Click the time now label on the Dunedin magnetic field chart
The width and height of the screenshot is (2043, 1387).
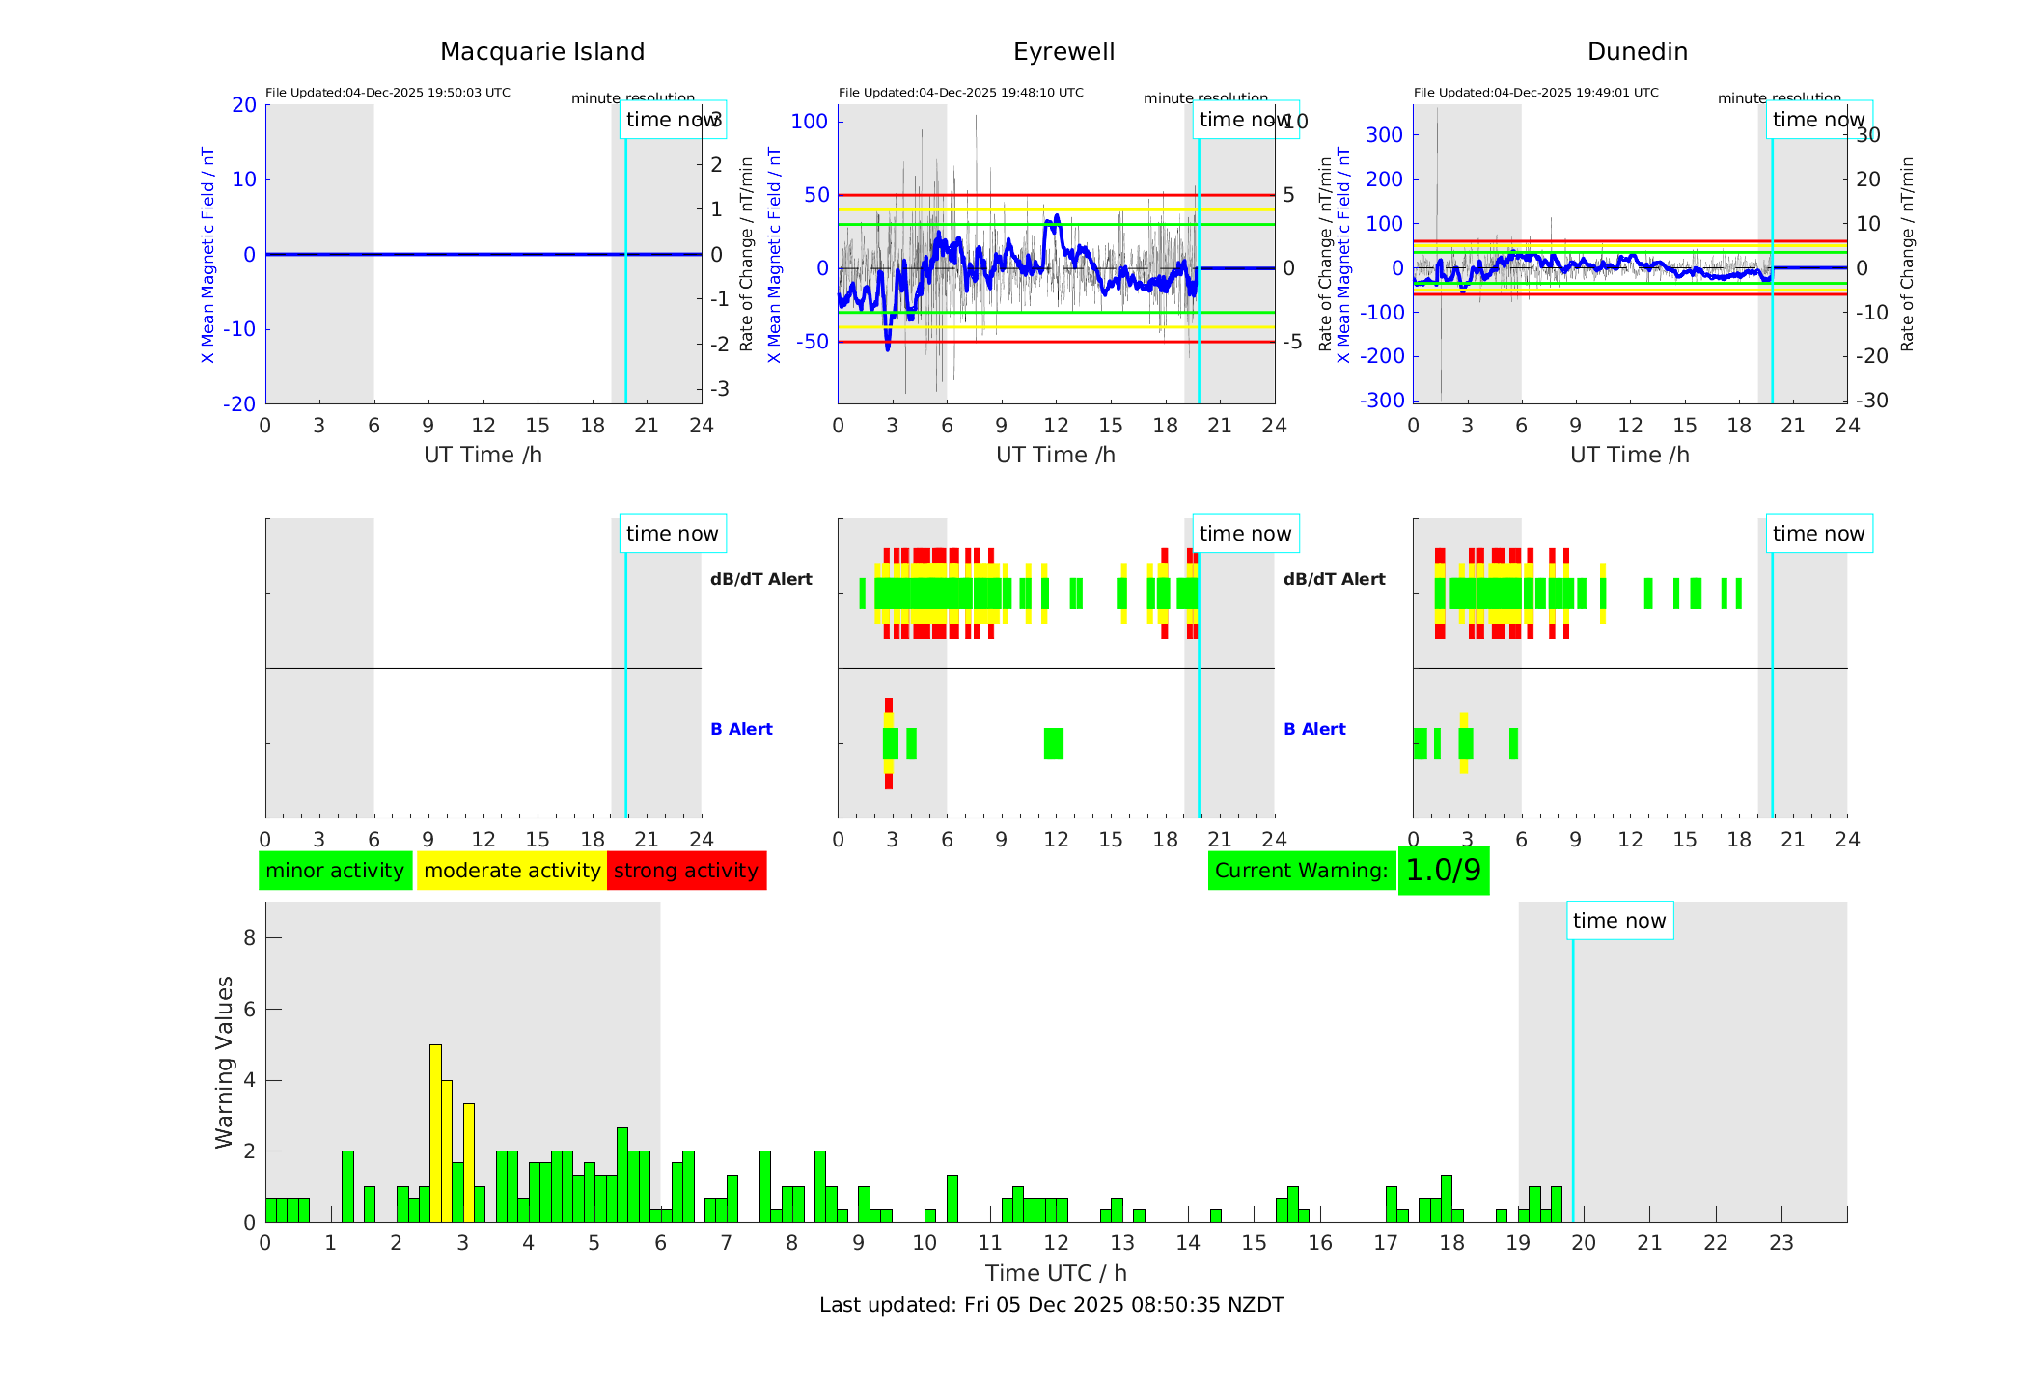(x=1818, y=120)
